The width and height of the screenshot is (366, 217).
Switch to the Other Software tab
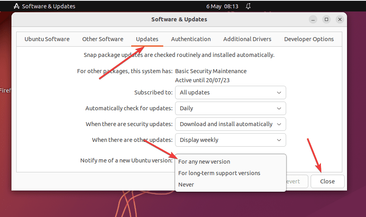tap(103, 39)
